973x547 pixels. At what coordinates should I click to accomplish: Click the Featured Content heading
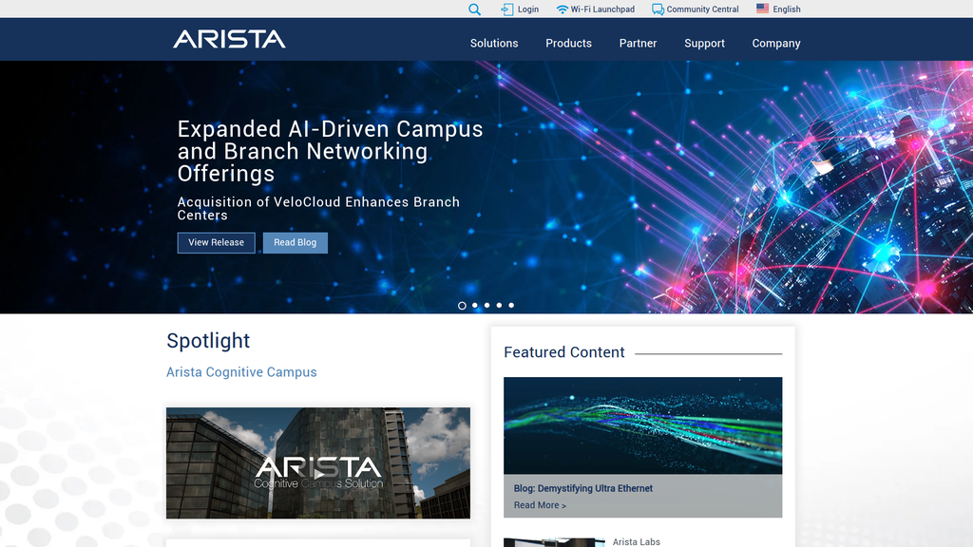point(564,352)
